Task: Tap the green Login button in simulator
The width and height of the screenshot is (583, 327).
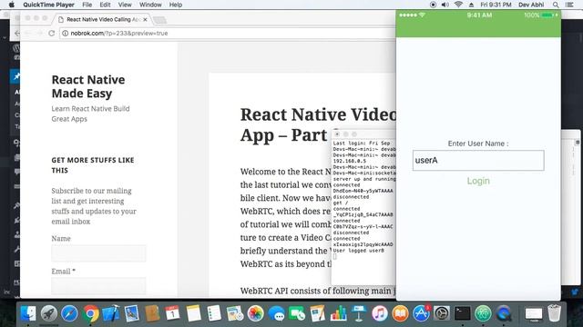Action: coord(478,181)
